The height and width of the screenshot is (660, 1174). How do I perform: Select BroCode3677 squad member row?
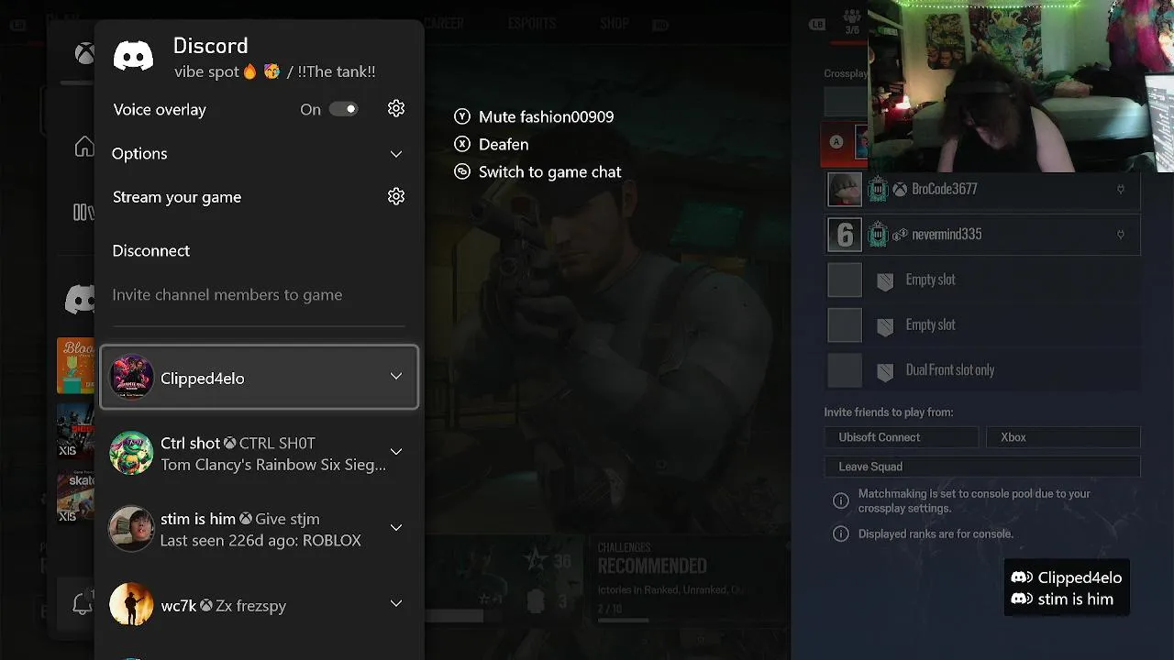pos(982,190)
